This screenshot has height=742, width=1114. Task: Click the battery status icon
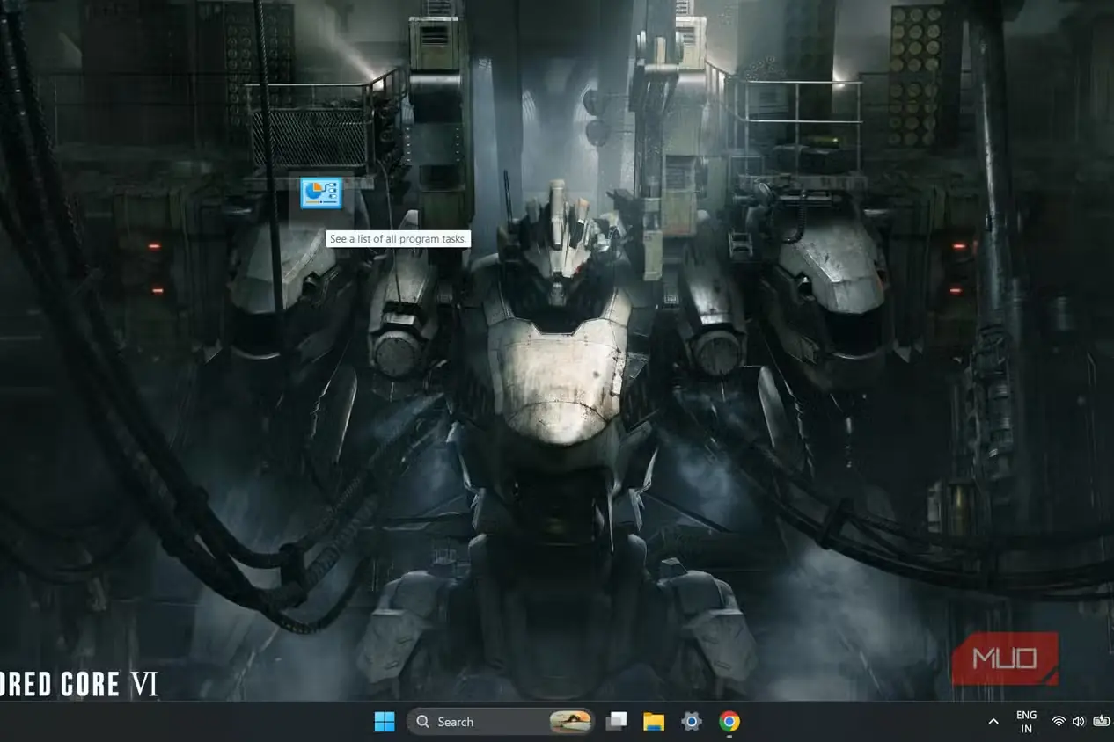click(x=1101, y=722)
